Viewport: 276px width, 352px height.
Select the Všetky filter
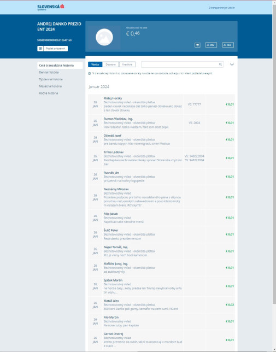pyautogui.click(x=95, y=64)
